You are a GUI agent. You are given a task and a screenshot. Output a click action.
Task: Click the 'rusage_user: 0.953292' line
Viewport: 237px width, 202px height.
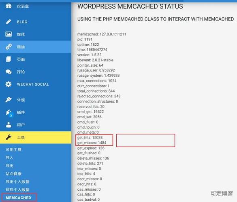[96, 70]
